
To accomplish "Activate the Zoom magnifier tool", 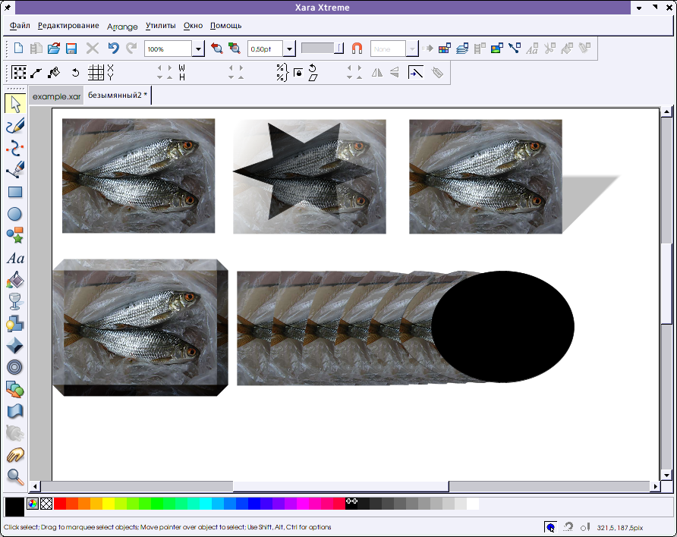I will [14, 476].
